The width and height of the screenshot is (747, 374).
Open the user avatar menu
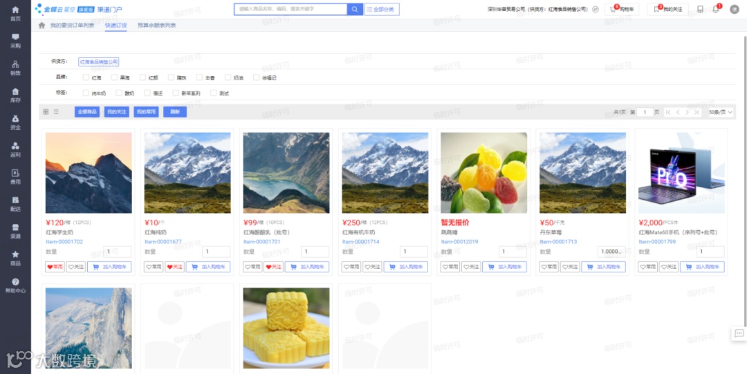point(734,9)
